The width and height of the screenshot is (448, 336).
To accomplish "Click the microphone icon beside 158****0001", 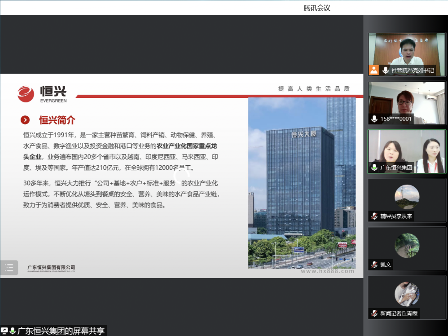I will 374,119.
